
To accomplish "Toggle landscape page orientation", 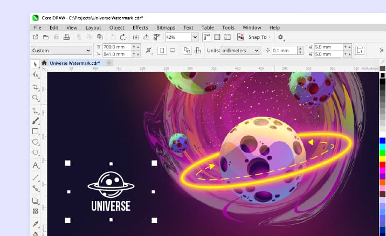I will (x=173, y=50).
